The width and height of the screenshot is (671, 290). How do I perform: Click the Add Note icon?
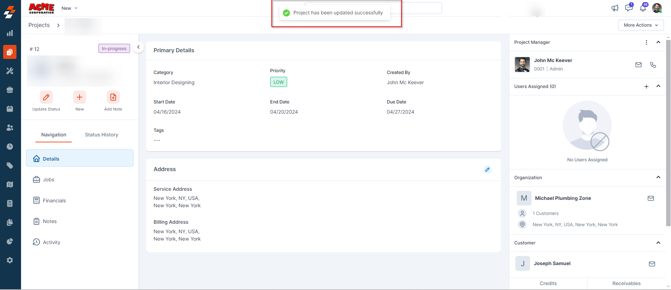tap(113, 97)
